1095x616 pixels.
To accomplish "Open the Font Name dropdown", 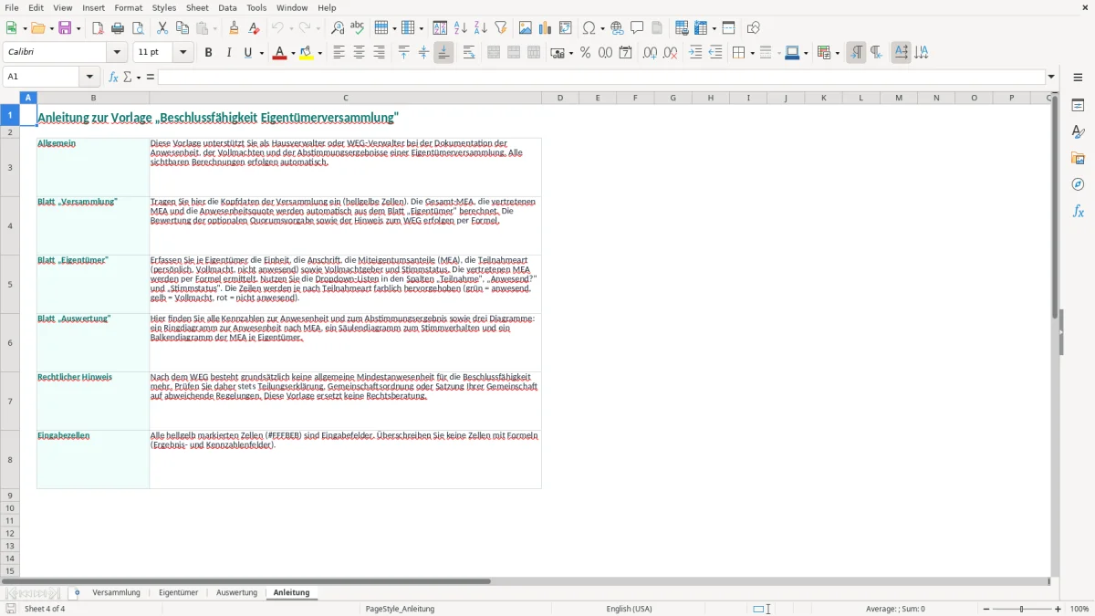I will 117,53.
